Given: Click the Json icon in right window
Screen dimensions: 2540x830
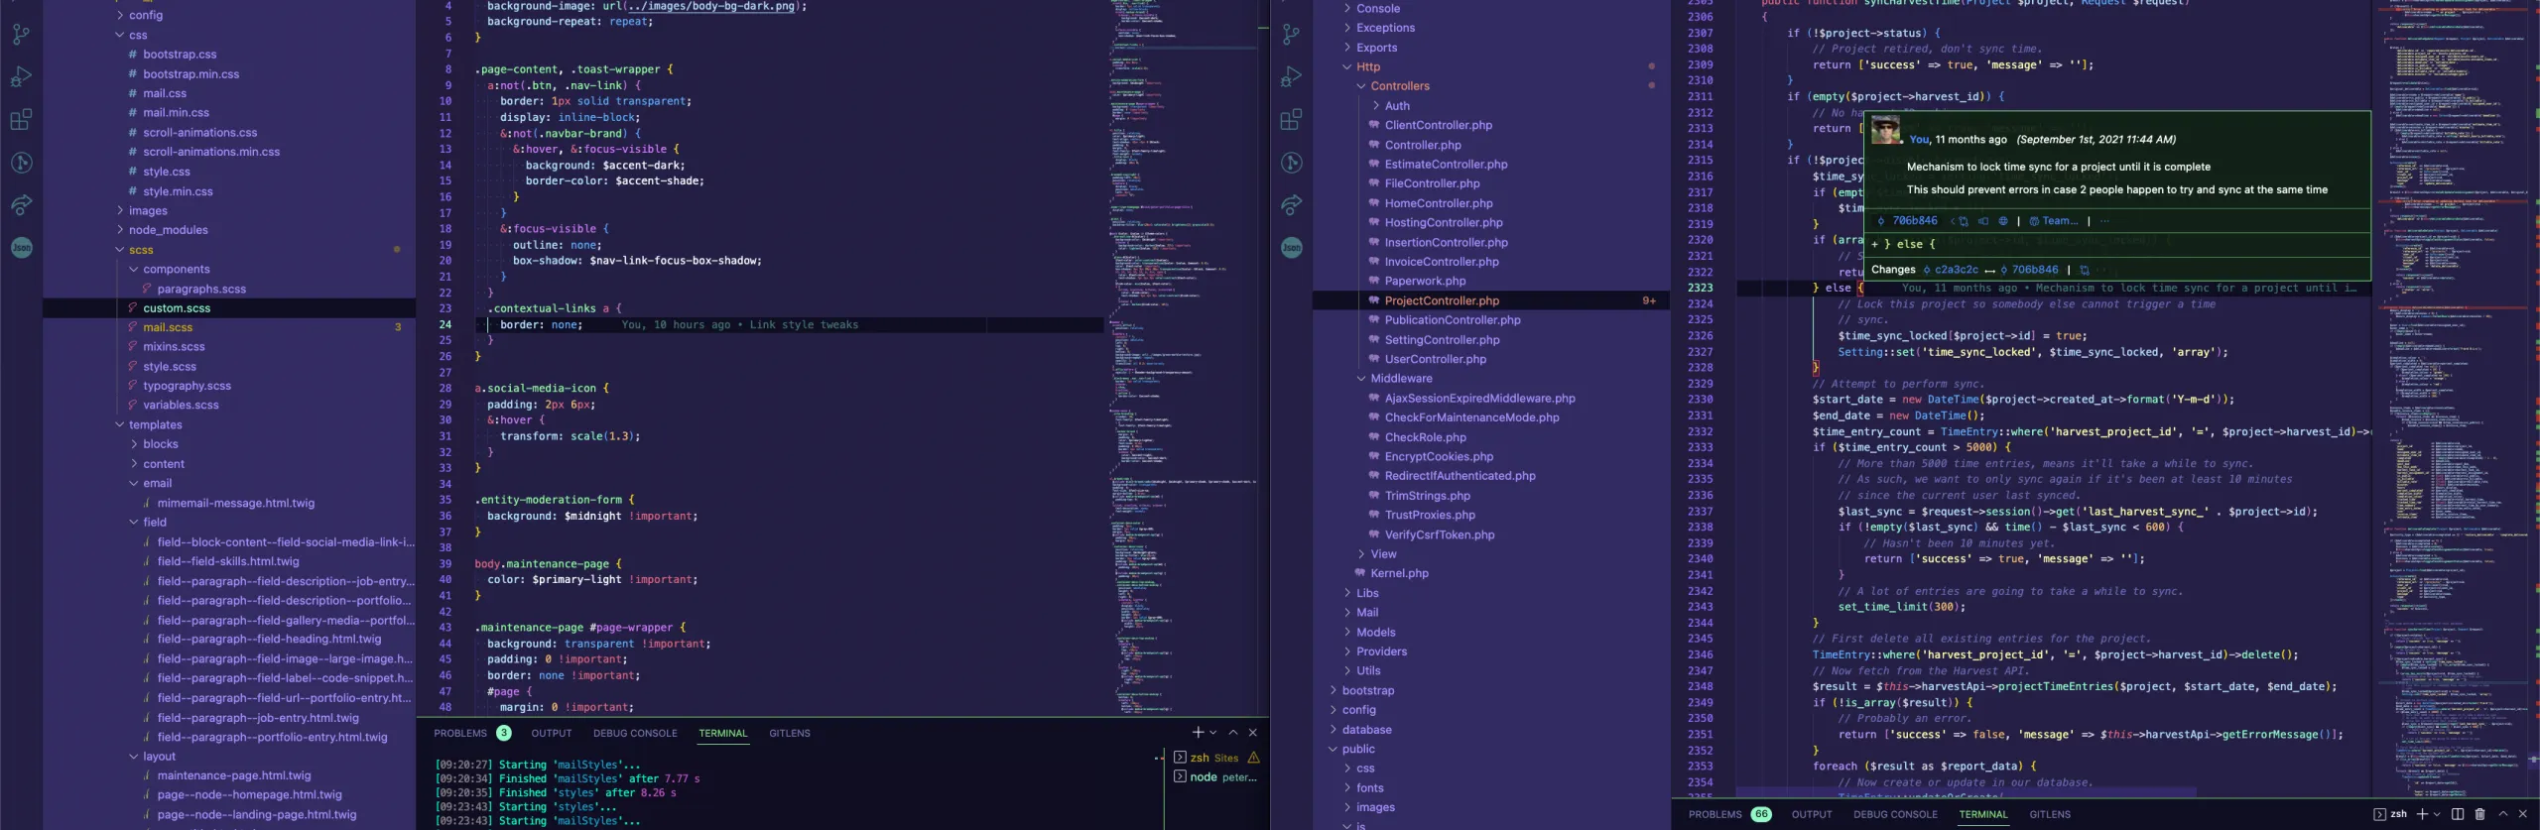Looking at the screenshot, I should click(x=1291, y=248).
